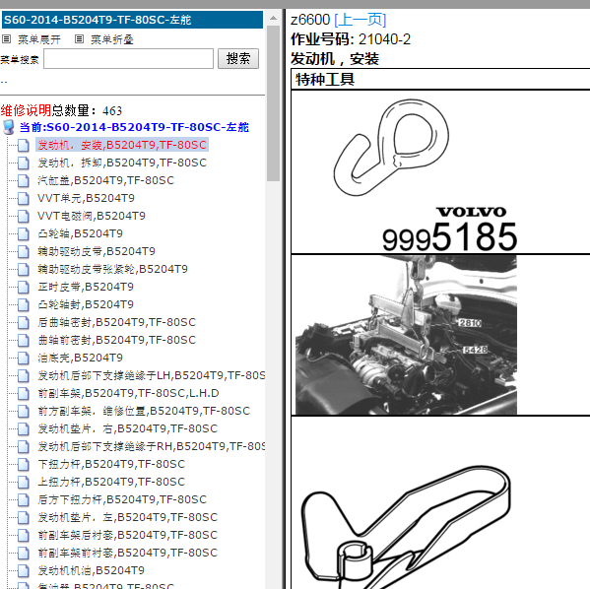Click document icon beside 下扭力杆 entry
Viewport: 590px width, 589px height.
coord(24,464)
